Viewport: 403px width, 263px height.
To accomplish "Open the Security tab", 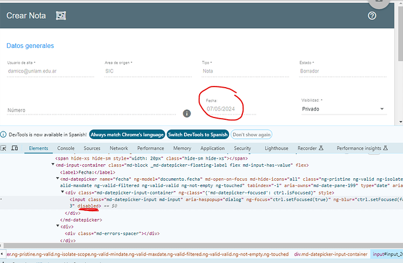I will (x=242, y=148).
